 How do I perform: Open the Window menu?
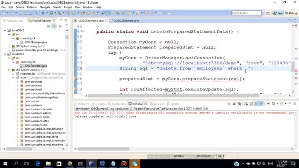point(87,7)
